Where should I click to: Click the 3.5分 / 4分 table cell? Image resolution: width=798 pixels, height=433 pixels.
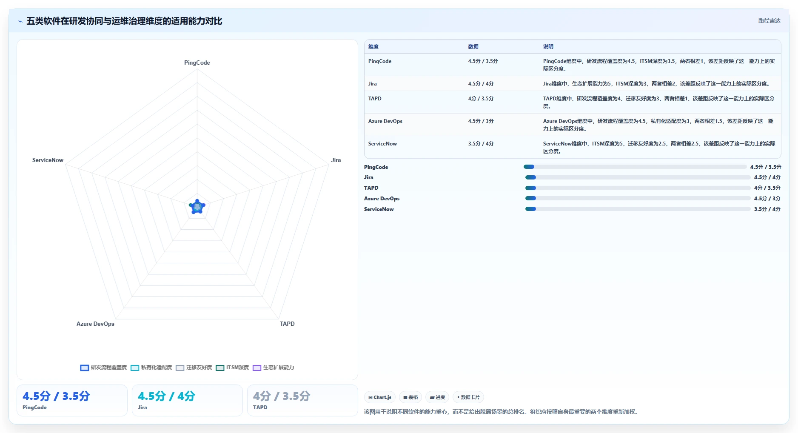(x=481, y=144)
